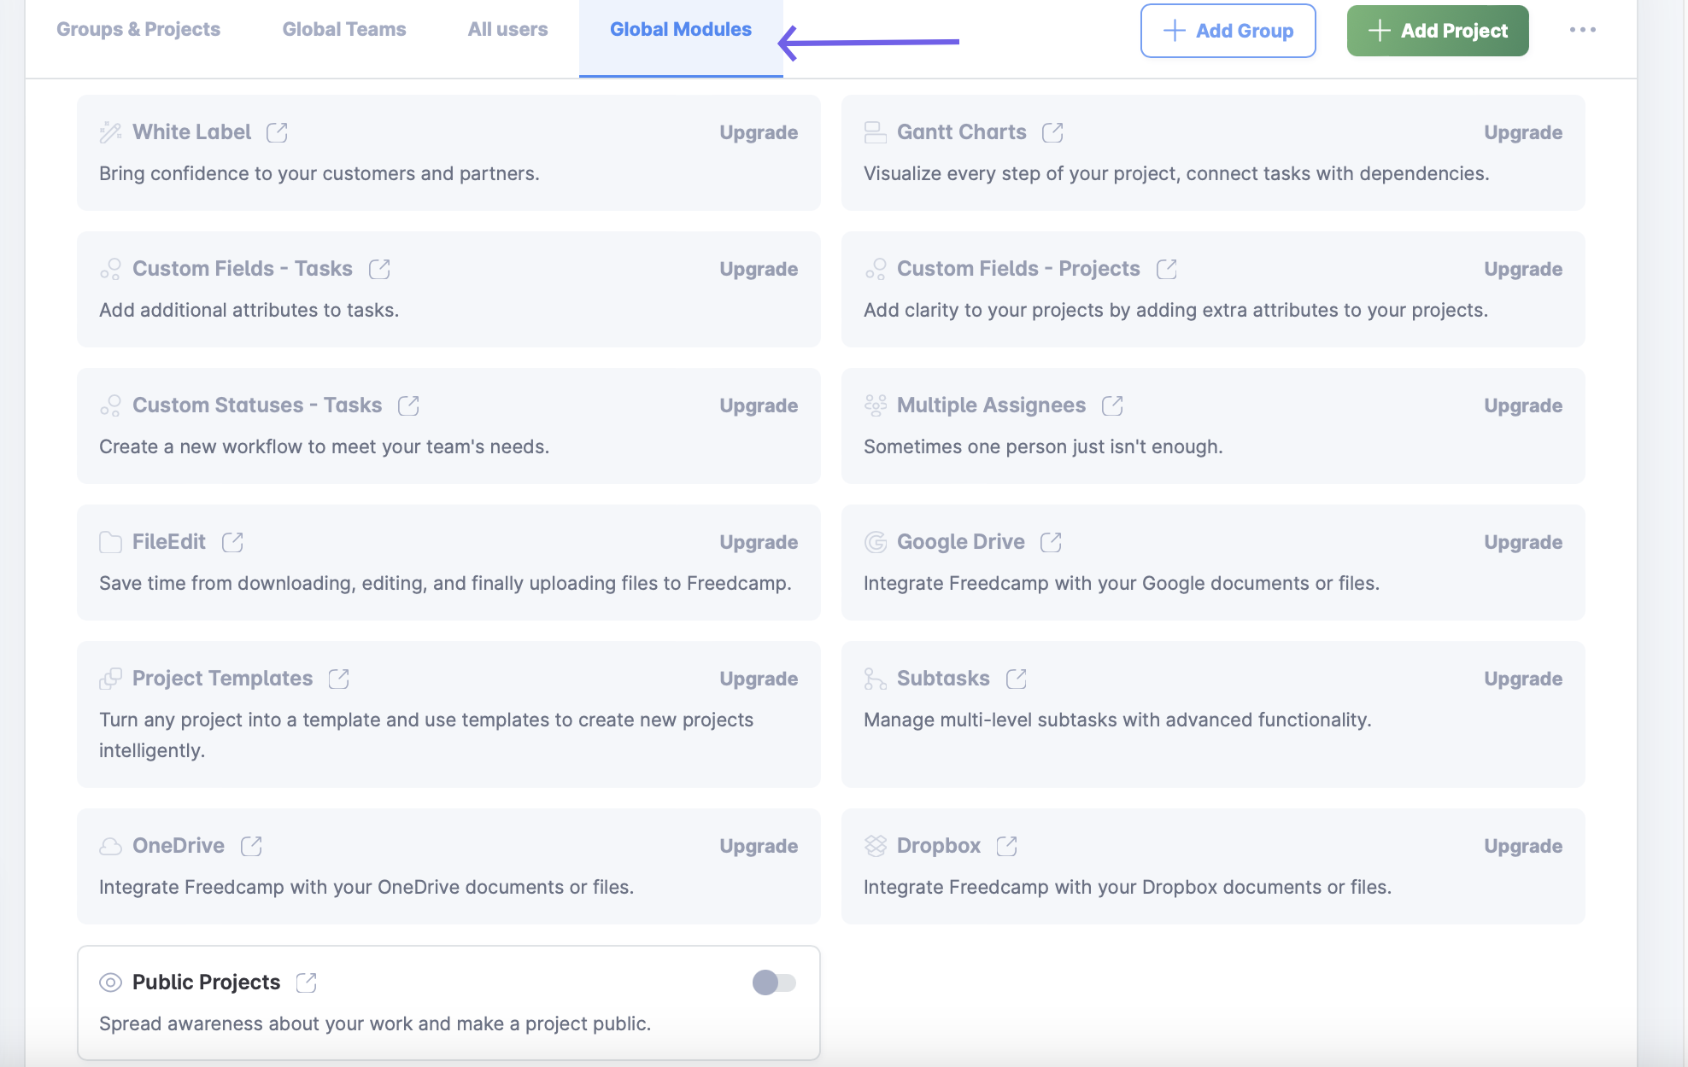The image size is (1688, 1067).
Task: Open Dropbox external link icon
Action: (x=1006, y=846)
